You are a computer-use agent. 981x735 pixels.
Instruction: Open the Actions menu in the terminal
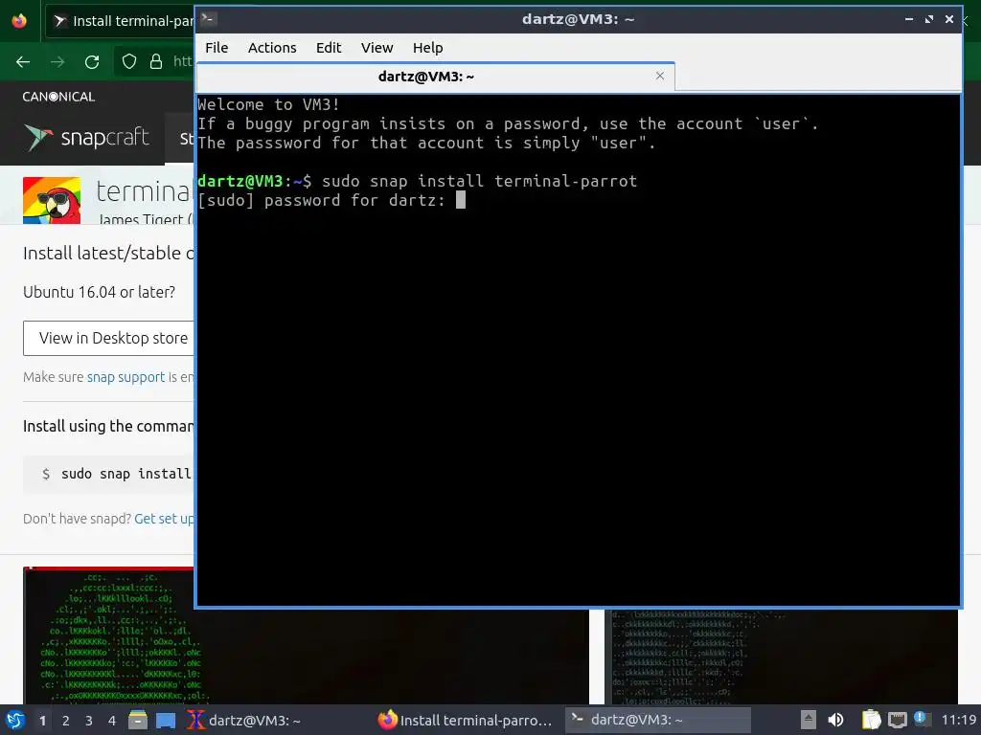tap(272, 48)
